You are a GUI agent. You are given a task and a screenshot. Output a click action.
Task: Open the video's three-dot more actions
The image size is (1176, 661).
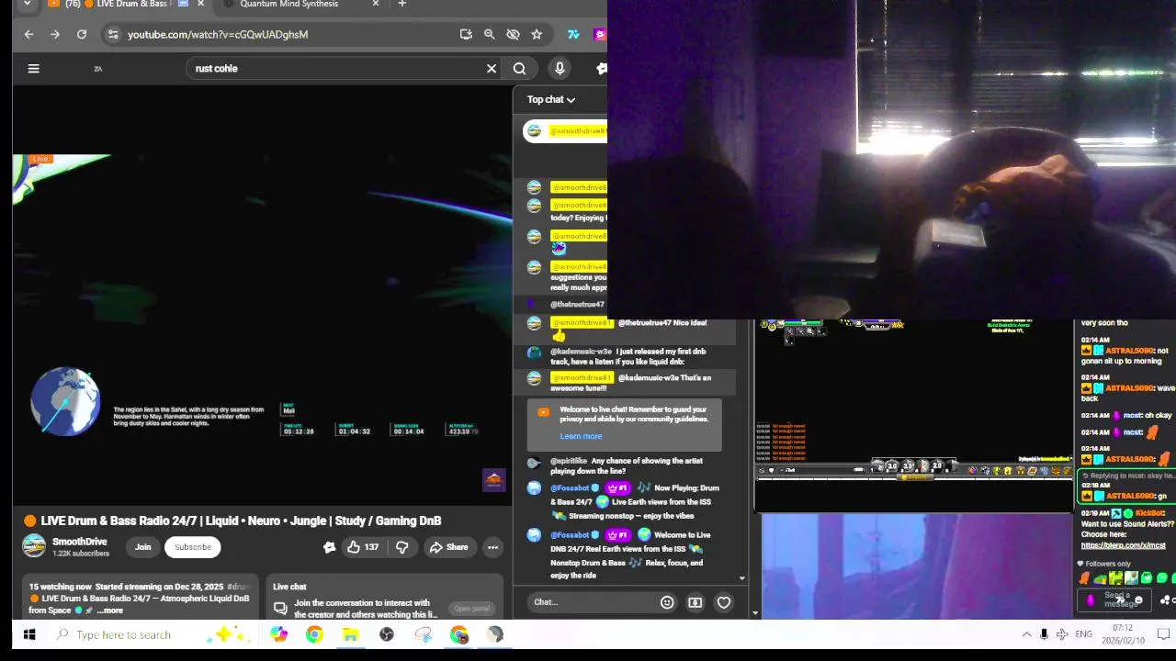492,547
